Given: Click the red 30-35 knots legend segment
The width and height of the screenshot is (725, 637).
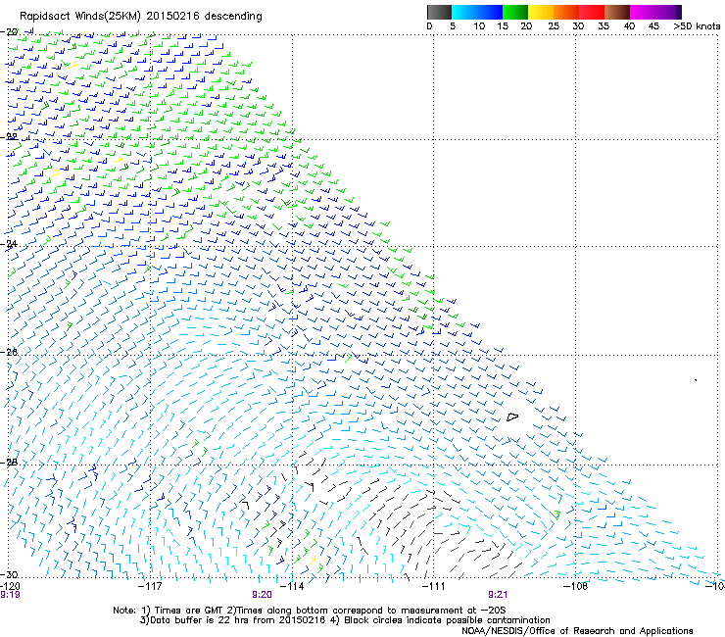Looking at the screenshot, I should point(592,12).
